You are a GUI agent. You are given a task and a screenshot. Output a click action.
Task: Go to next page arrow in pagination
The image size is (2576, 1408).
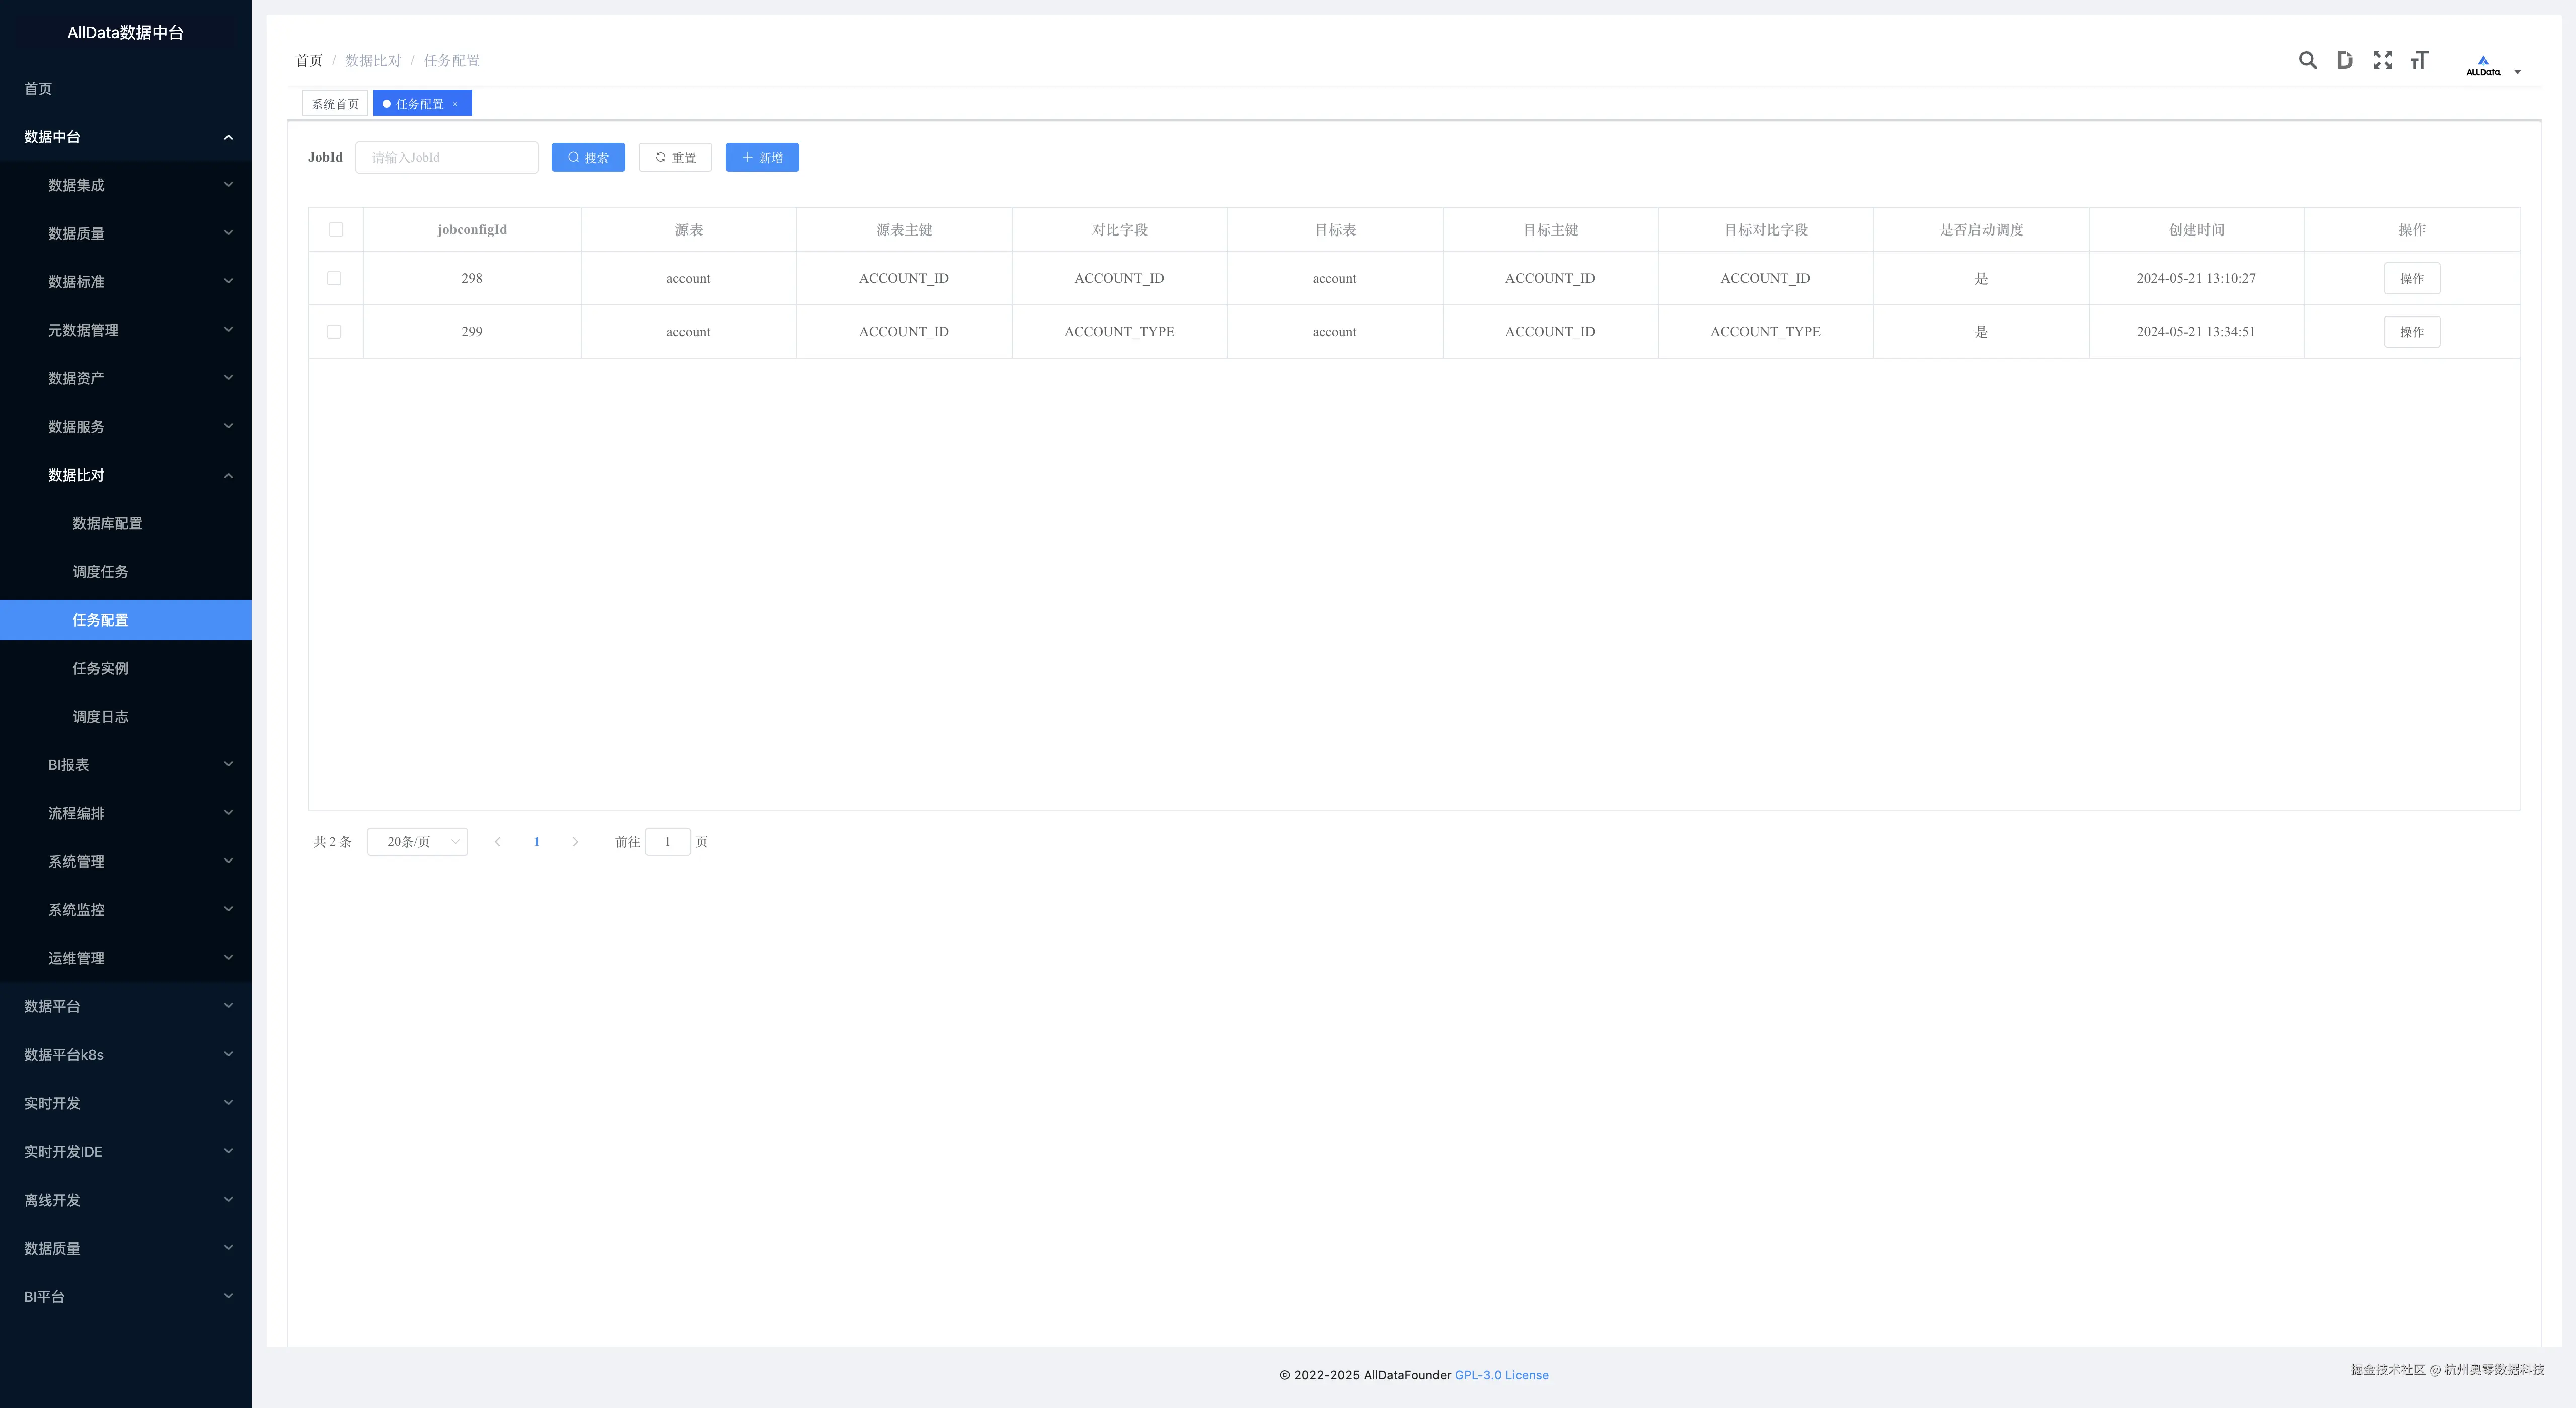pyautogui.click(x=575, y=842)
